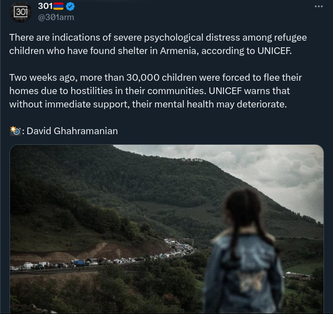Open the 301 profile avatar

click(21, 12)
